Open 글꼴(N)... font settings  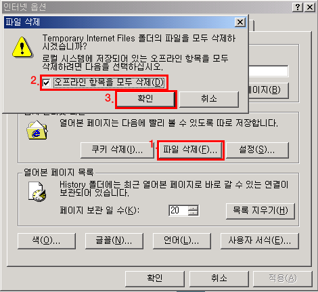coord(114,241)
